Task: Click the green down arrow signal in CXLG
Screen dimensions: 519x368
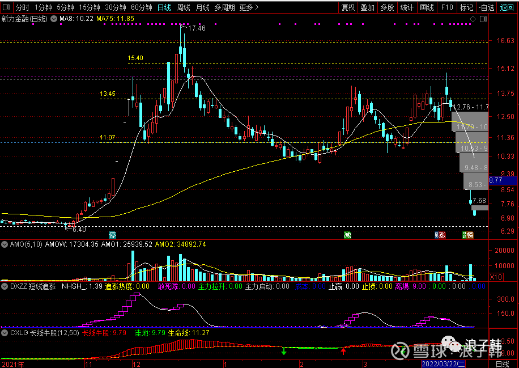Action: tap(284, 352)
